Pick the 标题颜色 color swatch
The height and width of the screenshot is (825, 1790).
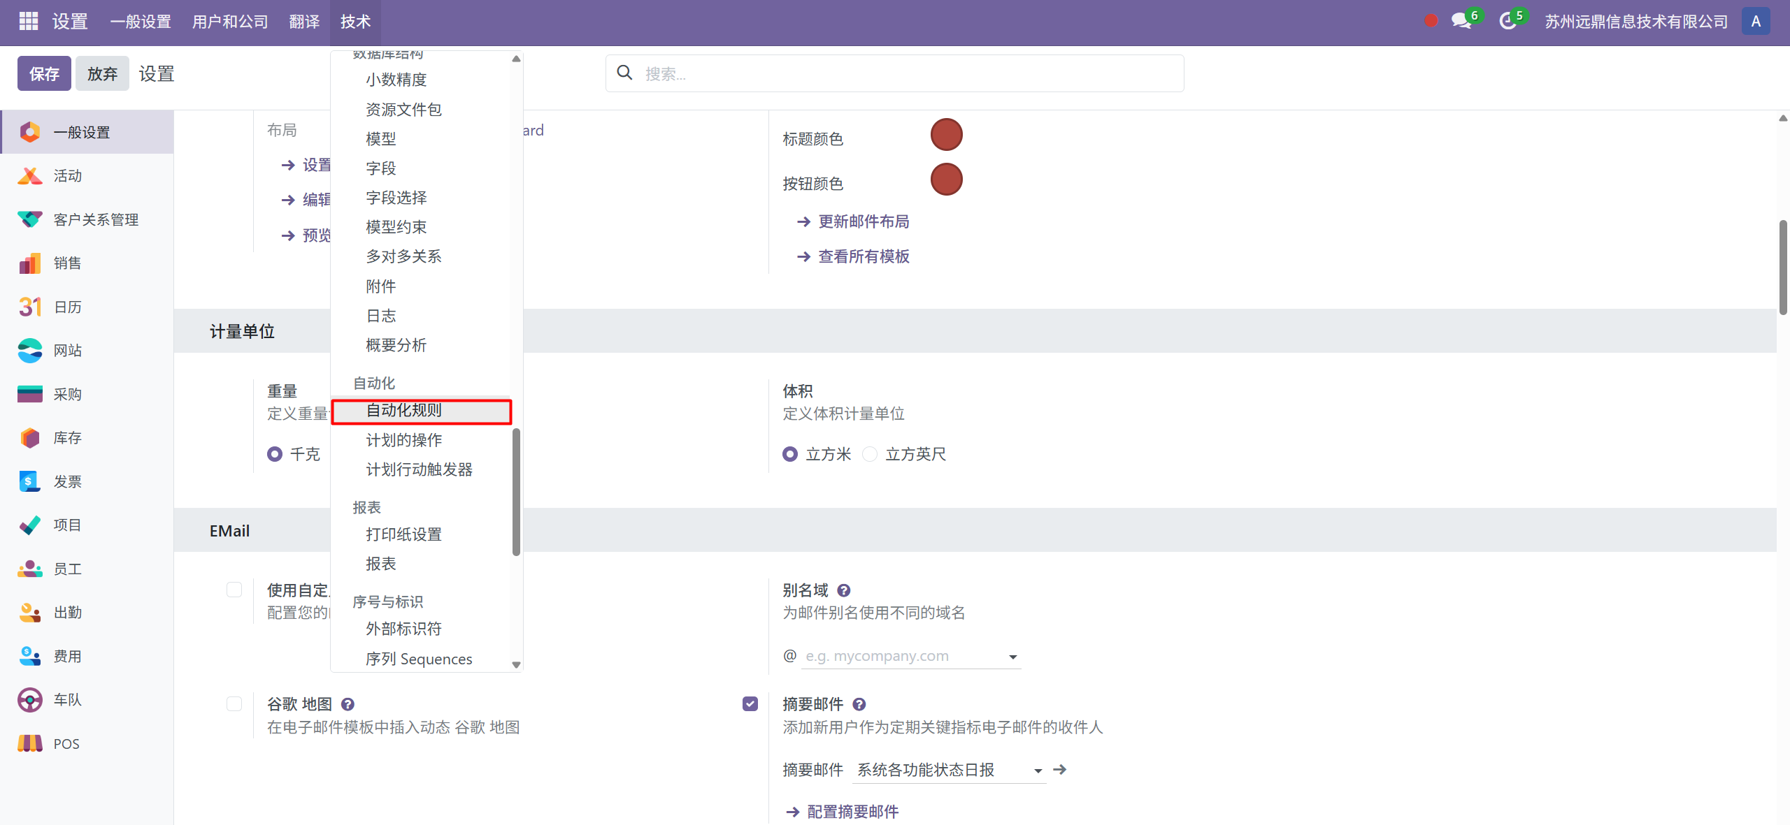coord(946,135)
